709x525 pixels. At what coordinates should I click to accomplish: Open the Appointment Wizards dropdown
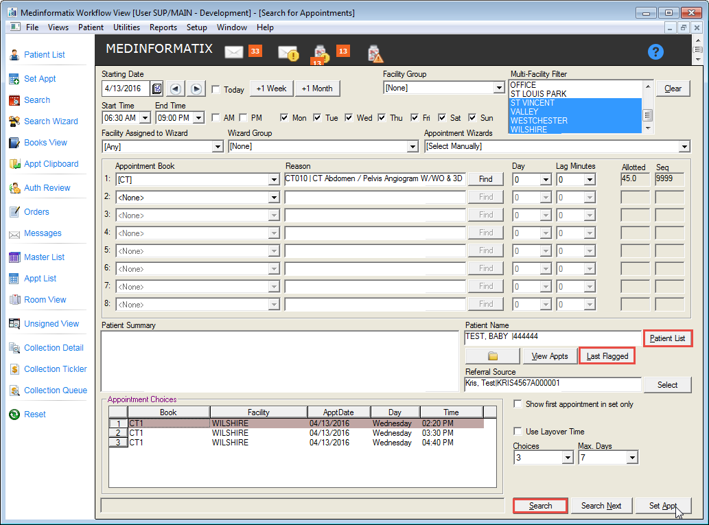[x=684, y=146]
